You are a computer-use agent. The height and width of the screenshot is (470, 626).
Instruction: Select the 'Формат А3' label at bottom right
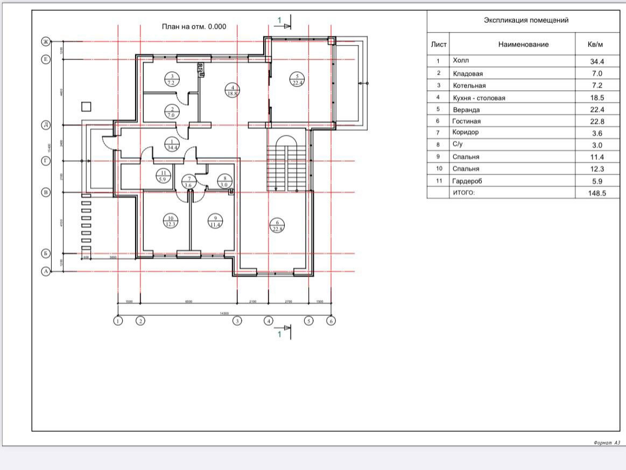607,443
